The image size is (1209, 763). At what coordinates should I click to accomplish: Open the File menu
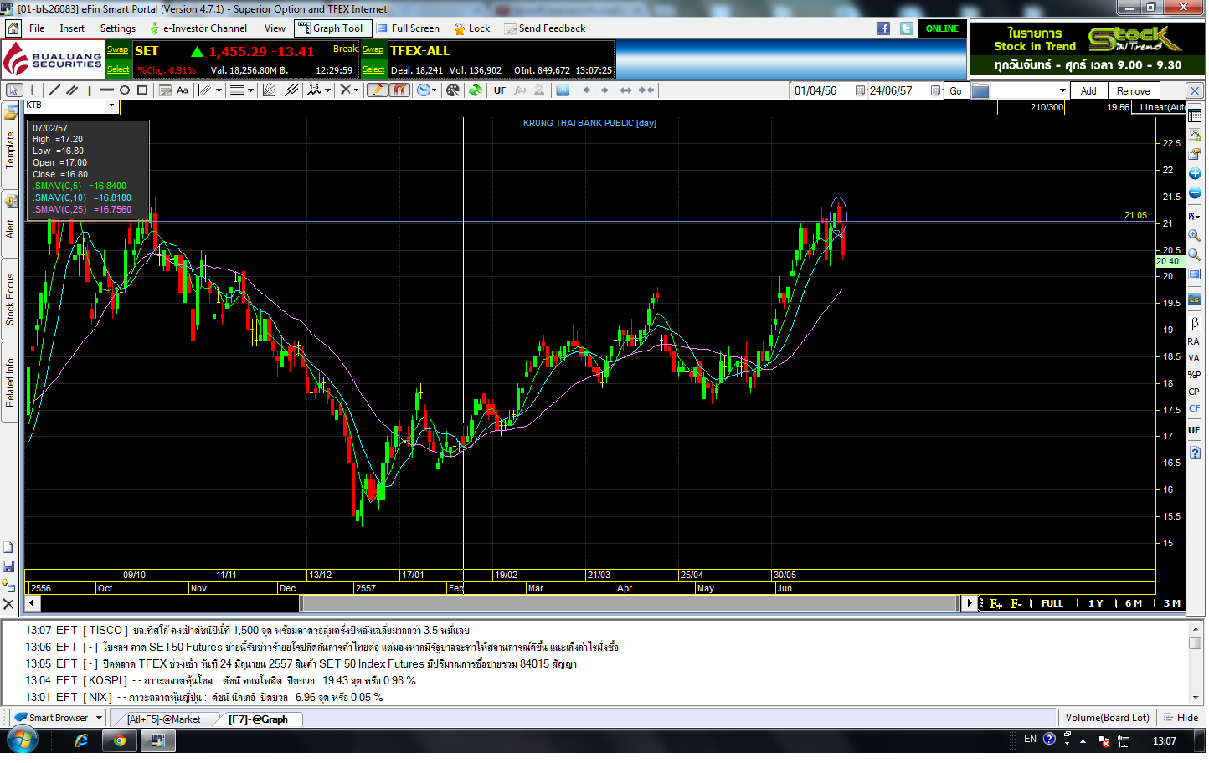pyautogui.click(x=37, y=28)
